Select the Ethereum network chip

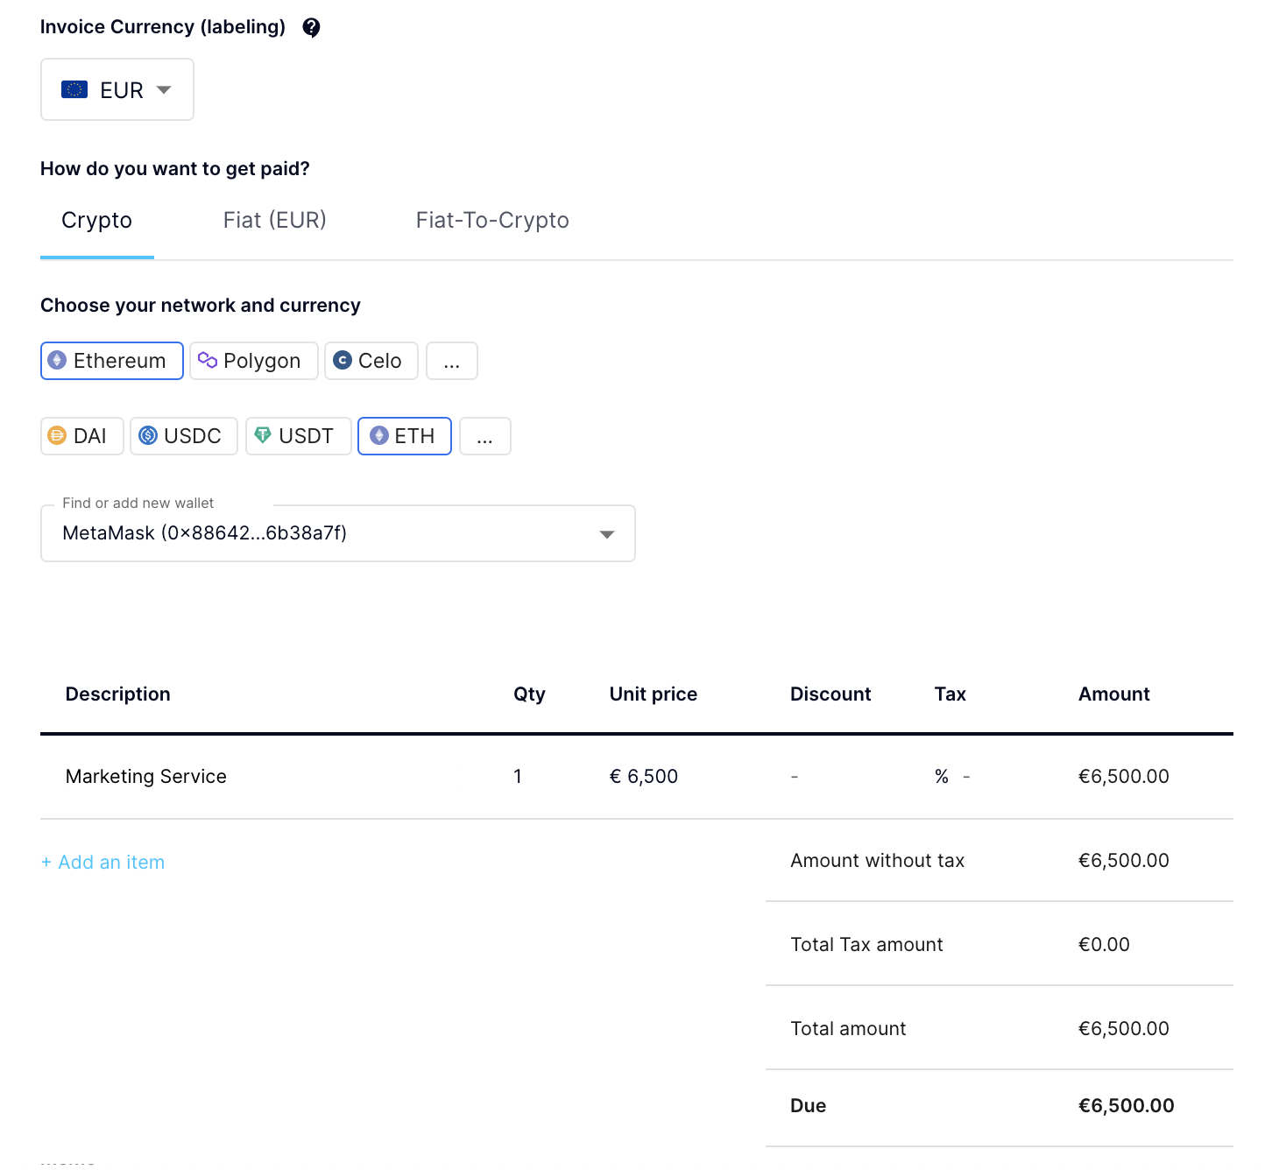click(x=112, y=361)
